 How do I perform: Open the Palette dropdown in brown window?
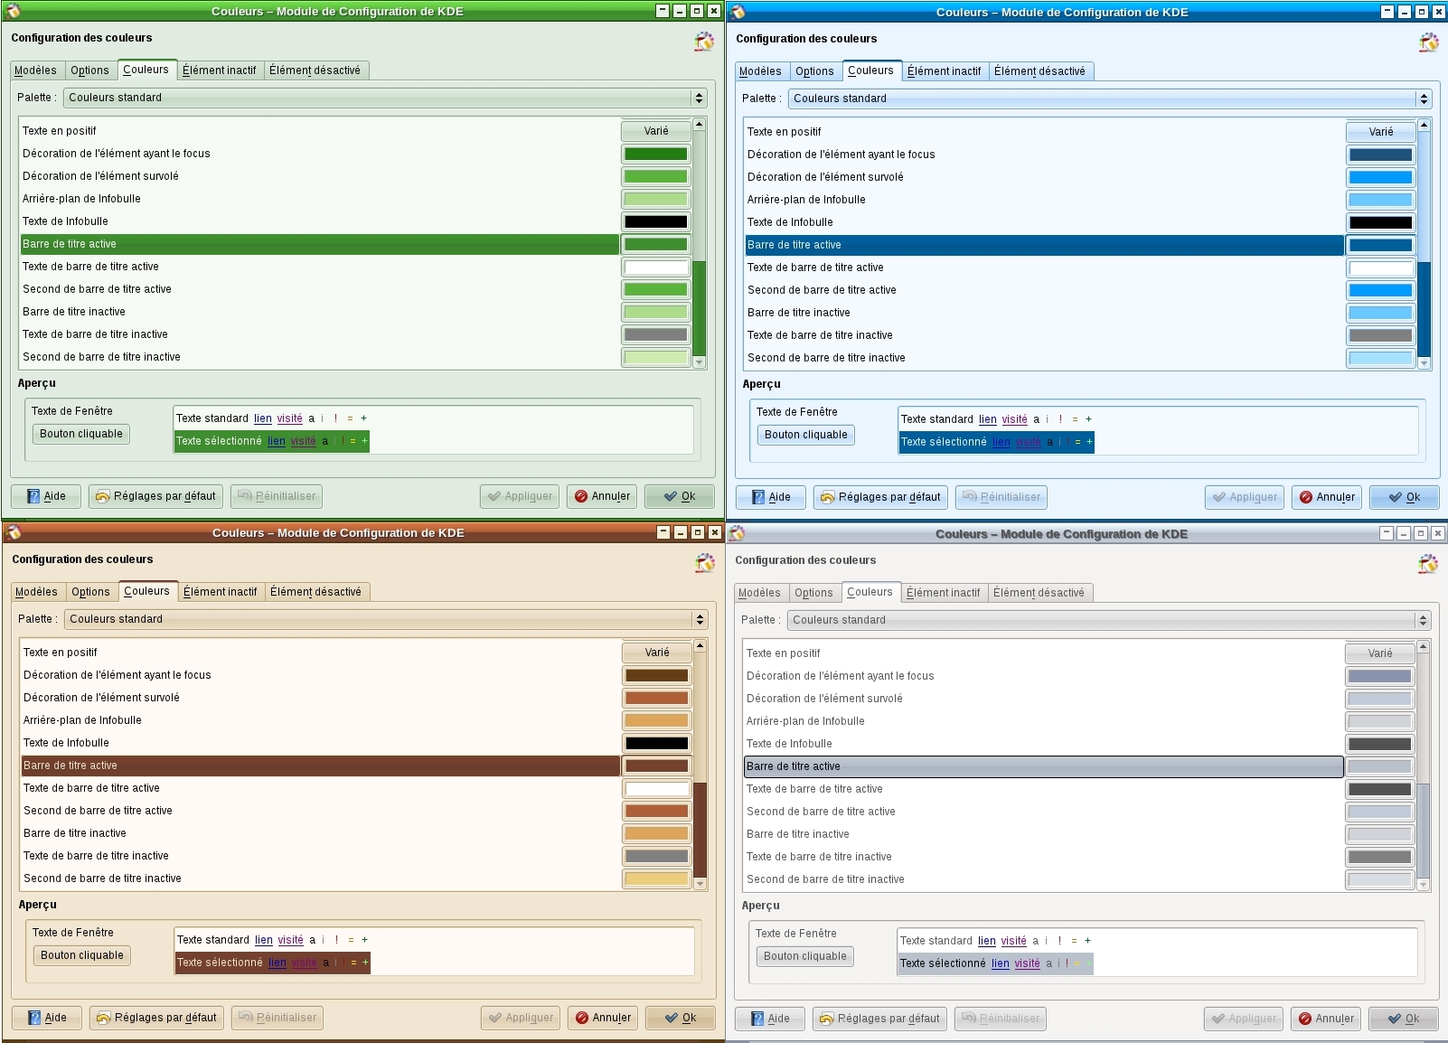pos(386,619)
